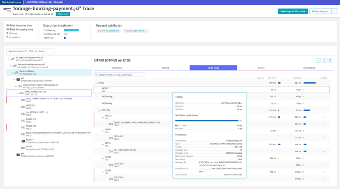340x189 pixels.
Task: Collapse the DTETDB2 code level node
Action: click(99, 110)
